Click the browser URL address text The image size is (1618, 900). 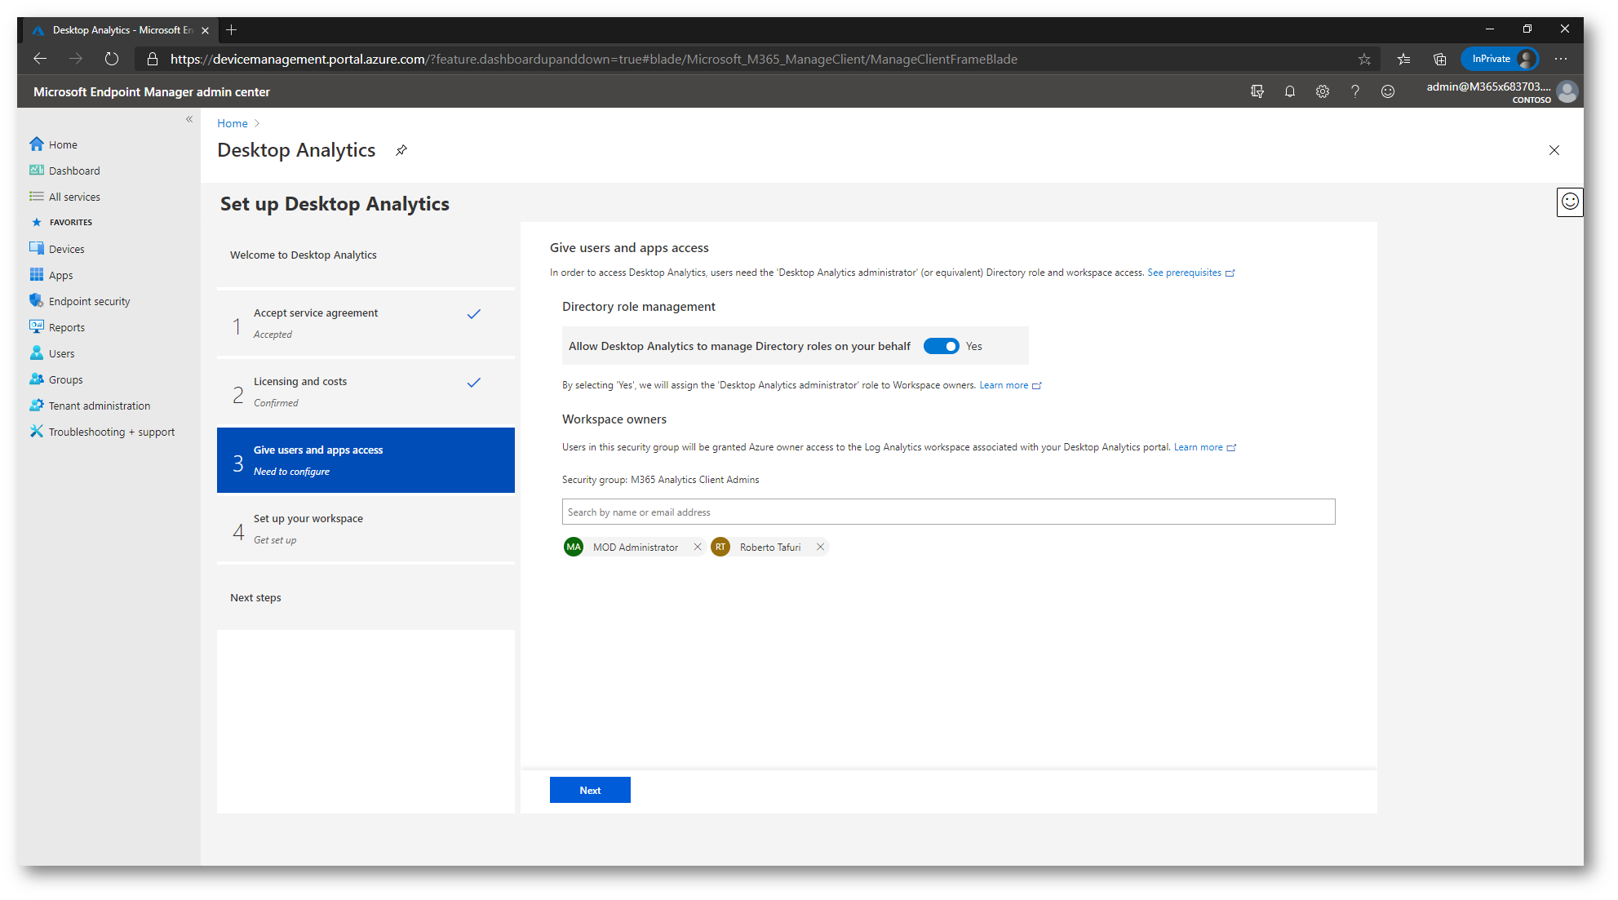[x=593, y=59]
